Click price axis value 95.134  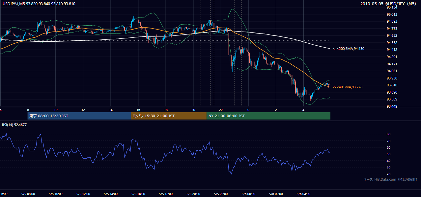click(392, 7)
